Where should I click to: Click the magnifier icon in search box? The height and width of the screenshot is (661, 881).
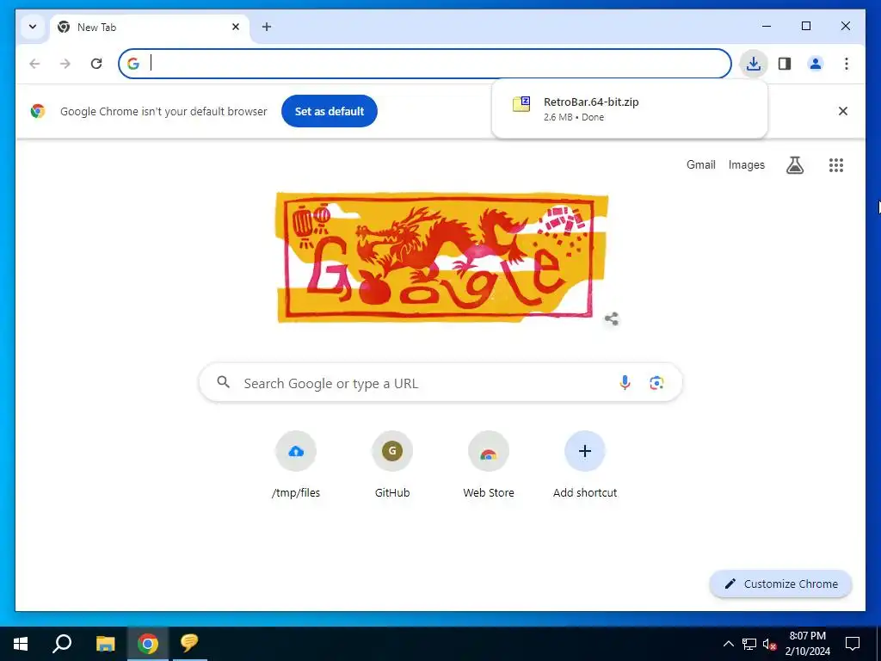[x=223, y=382]
